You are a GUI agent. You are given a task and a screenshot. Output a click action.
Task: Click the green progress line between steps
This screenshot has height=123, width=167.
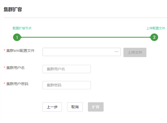(x=86, y=37)
